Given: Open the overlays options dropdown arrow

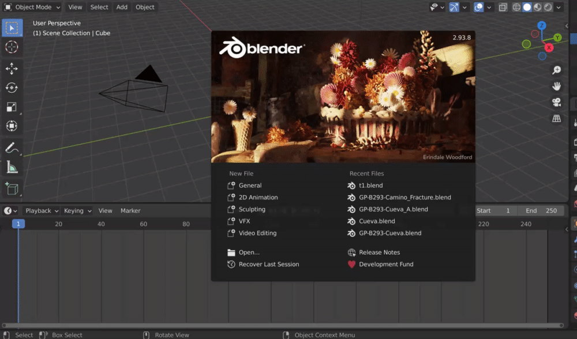Looking at the screenshot, I should (x=489, y=7).
